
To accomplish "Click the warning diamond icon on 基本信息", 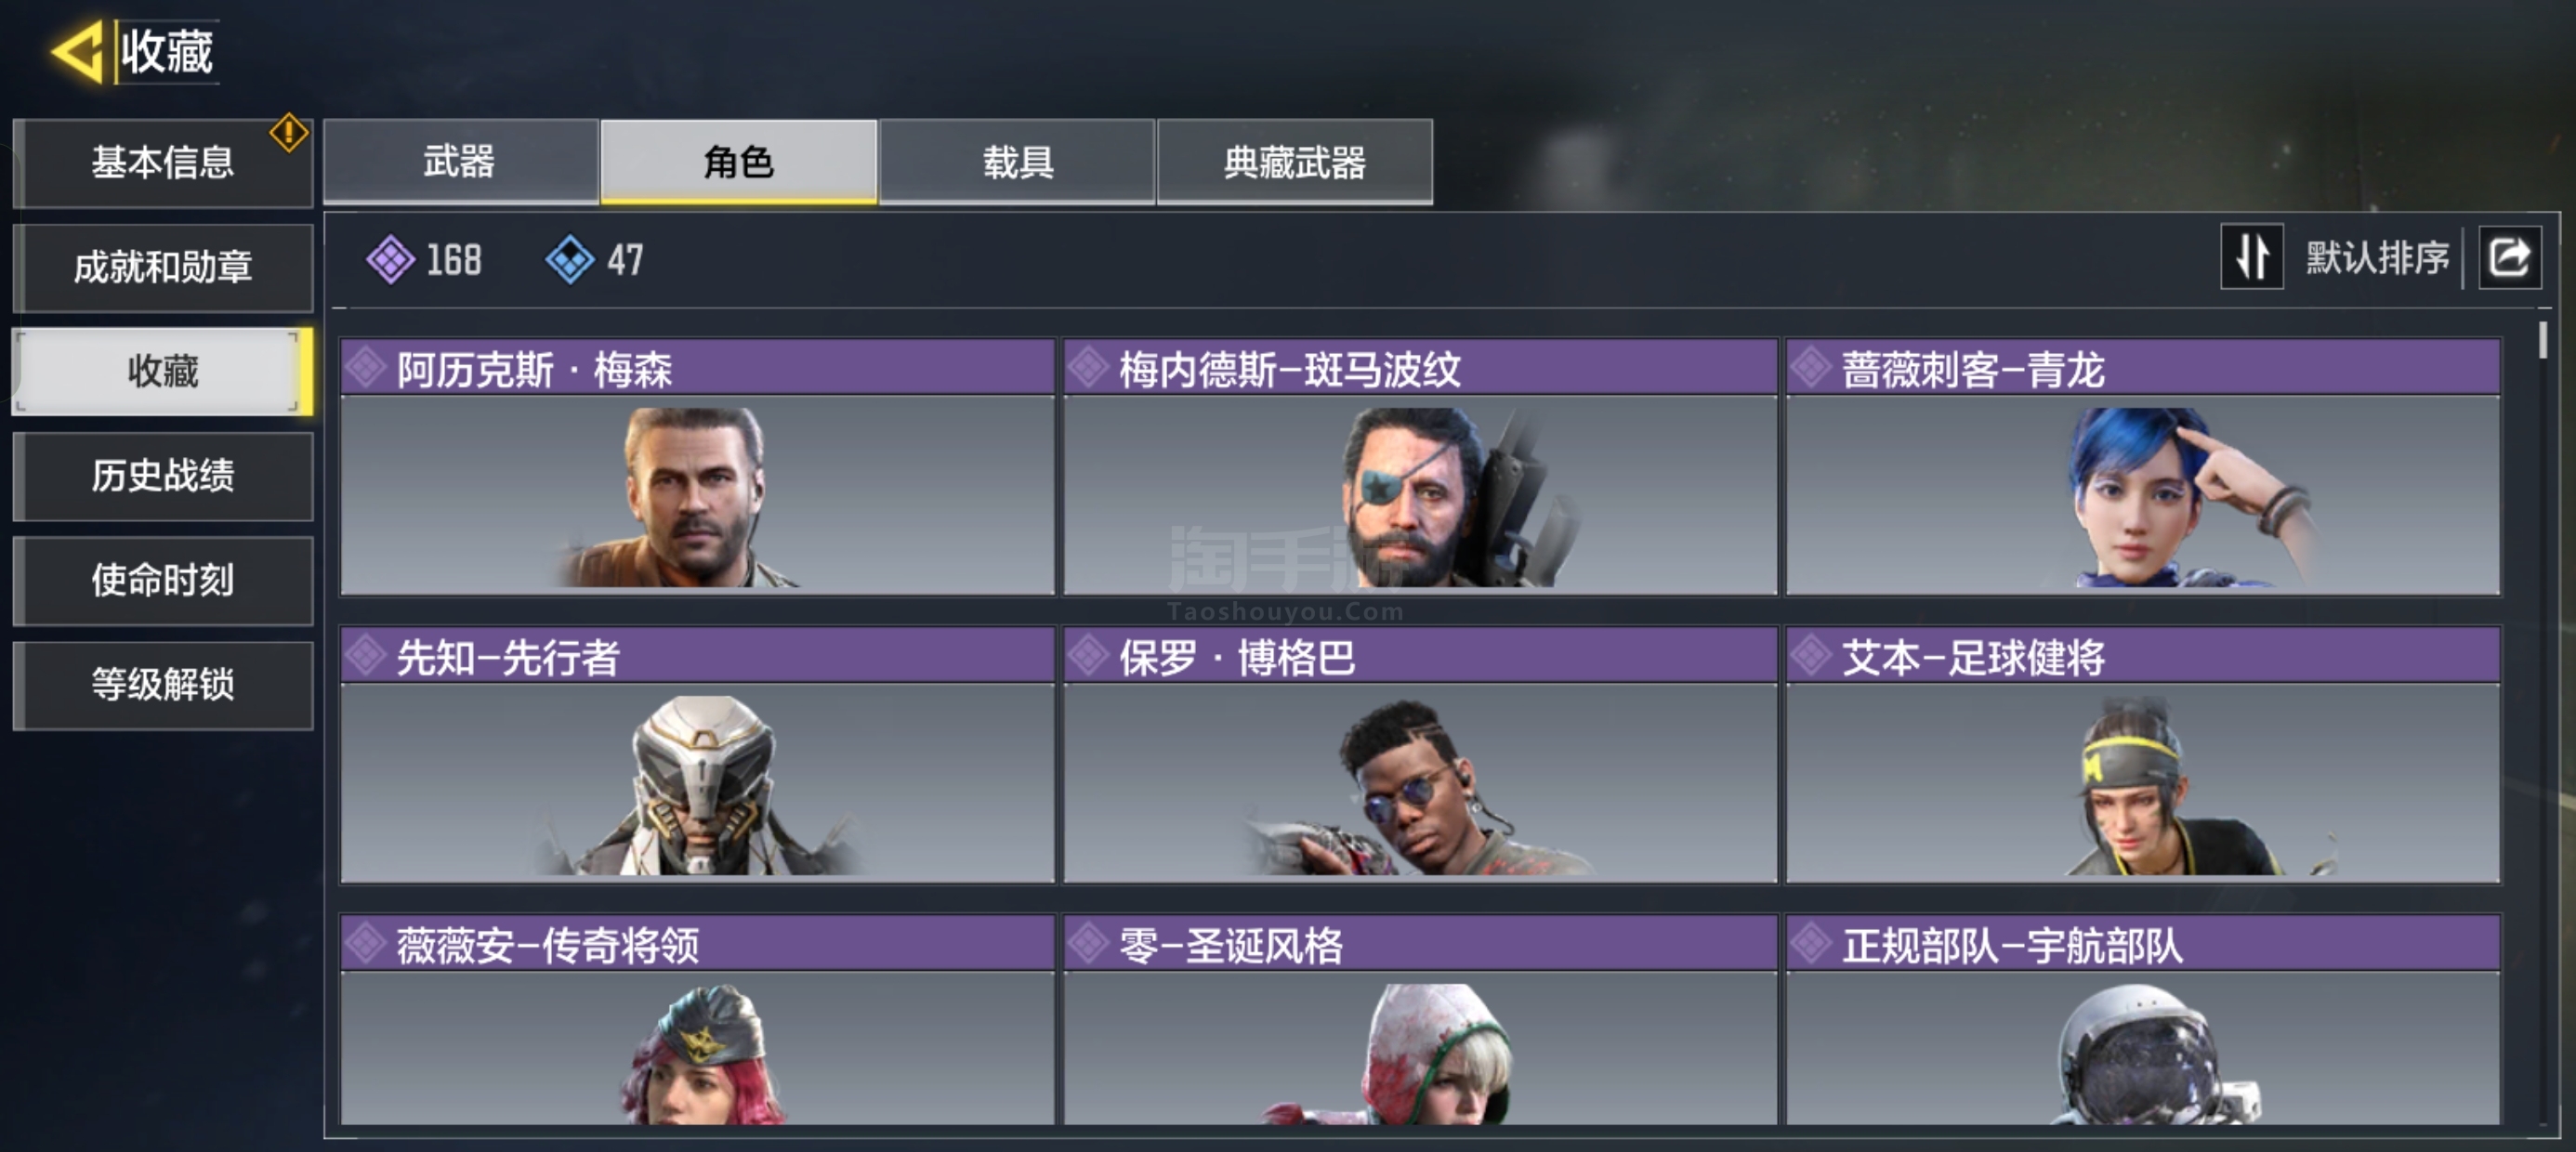I will pos(288,132).
